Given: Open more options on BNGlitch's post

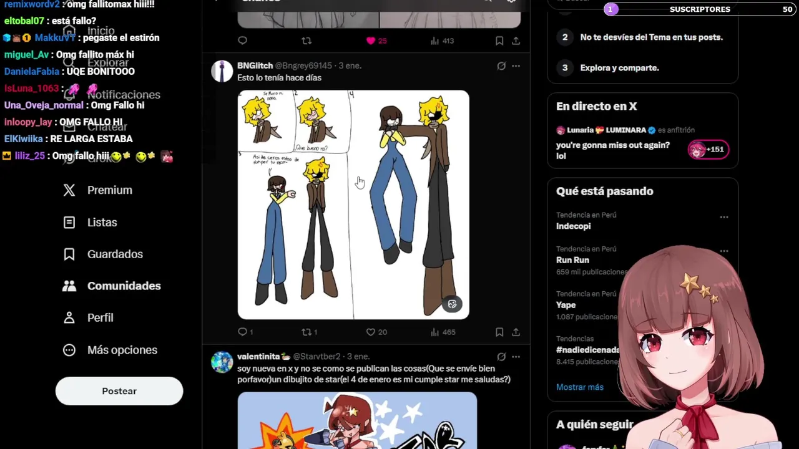Looking at the screenshot, I should click(x=516, y=65).
